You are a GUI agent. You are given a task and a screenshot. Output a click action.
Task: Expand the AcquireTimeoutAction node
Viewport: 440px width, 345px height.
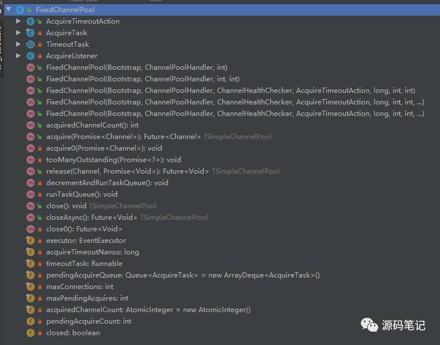tap(18, 21)
